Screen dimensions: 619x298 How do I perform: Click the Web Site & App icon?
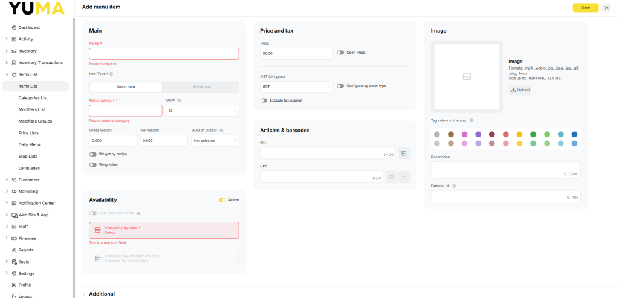pos(15,215)
